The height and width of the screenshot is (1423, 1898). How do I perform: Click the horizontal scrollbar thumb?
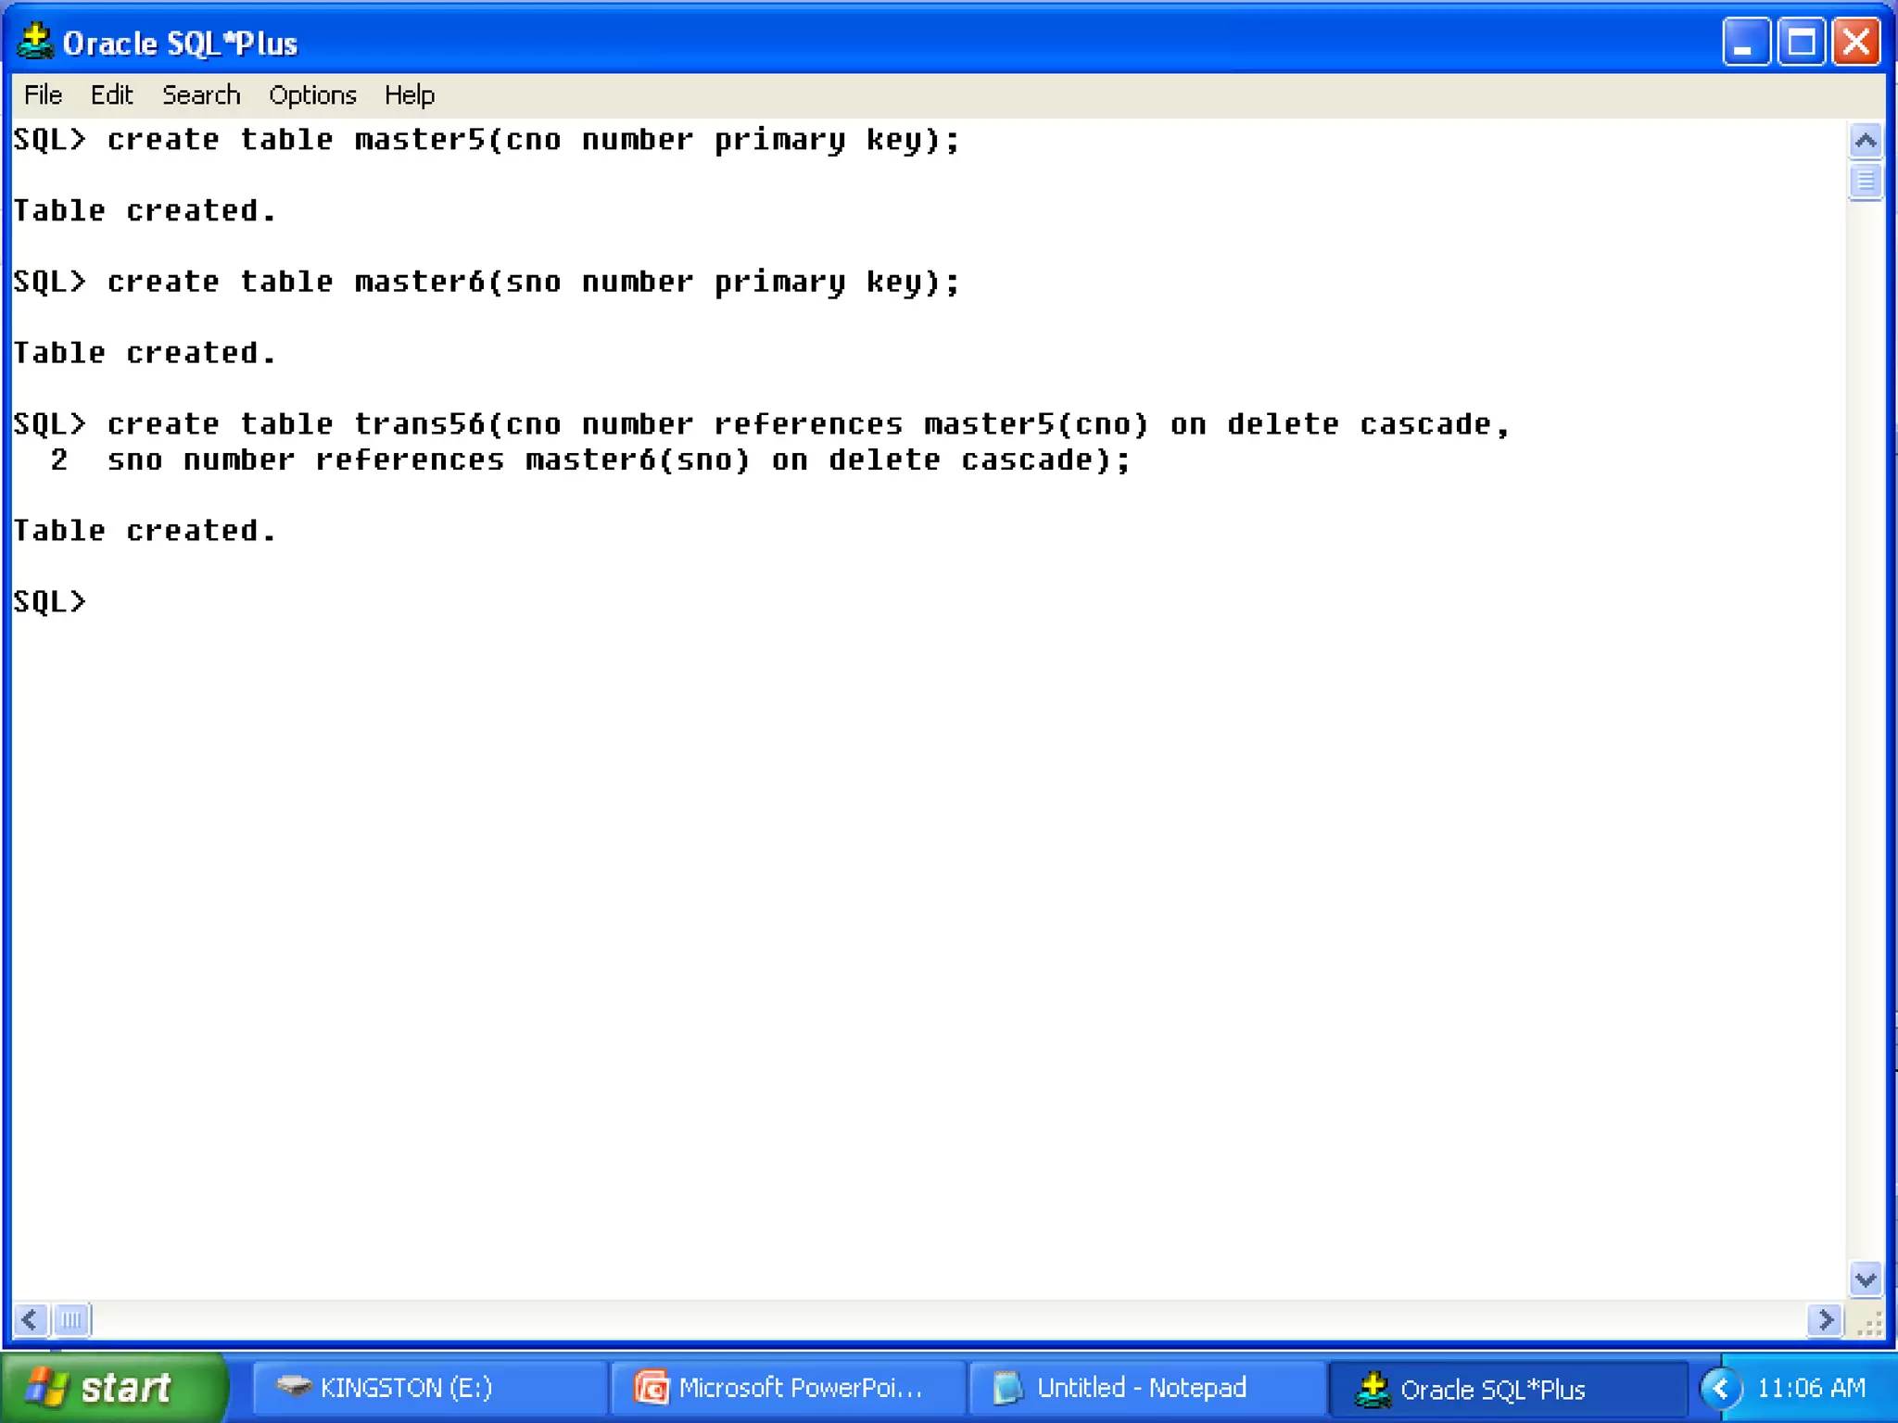coord(72,1319)
